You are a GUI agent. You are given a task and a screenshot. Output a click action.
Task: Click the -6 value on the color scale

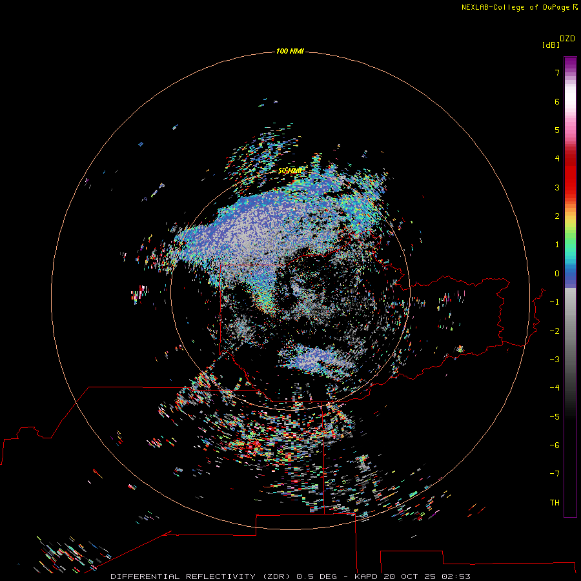[x=555, y=445]
